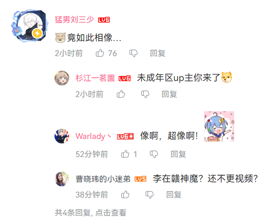
Task: Like 曹晓玮的小迷弟's reply
Action: click(125, 195)
